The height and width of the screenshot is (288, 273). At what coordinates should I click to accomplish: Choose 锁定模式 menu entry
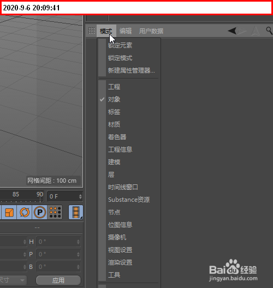click(120, 58)
